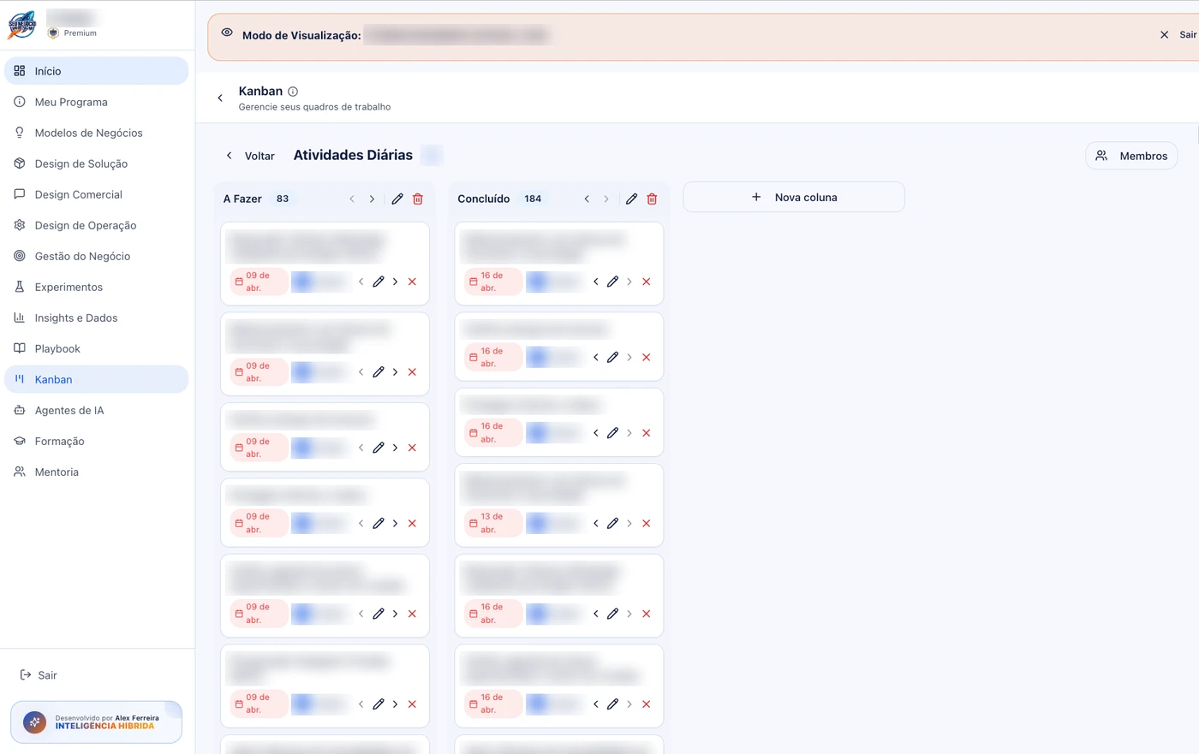Open Agentes de IA
Image resolution: width=1199 pixels, height=754 pixels.
tap(96, 410)
